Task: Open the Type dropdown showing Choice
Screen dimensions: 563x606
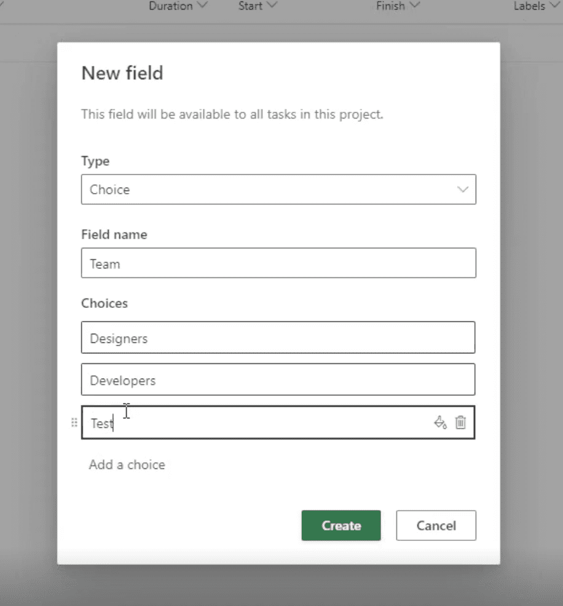Action: point(278,189)
